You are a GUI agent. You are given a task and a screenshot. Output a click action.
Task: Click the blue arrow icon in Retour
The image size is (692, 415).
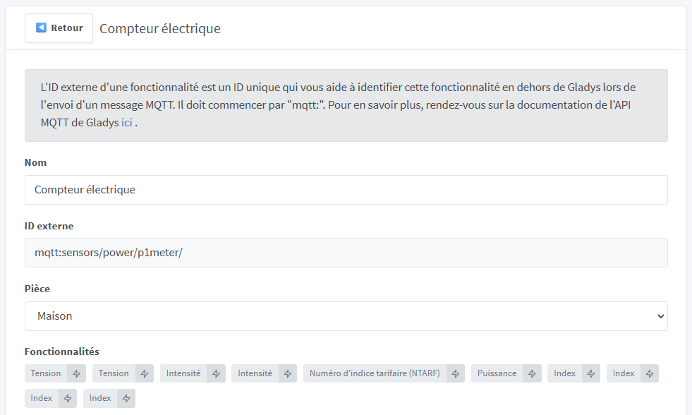(x=42, y=28)
